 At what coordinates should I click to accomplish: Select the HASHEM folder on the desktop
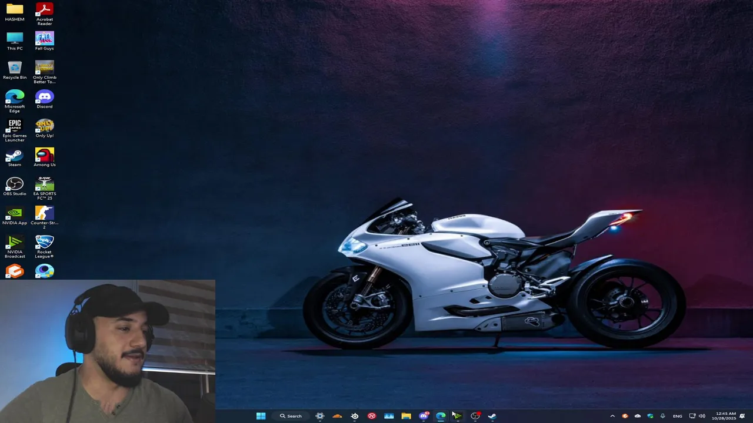point(15,12)
